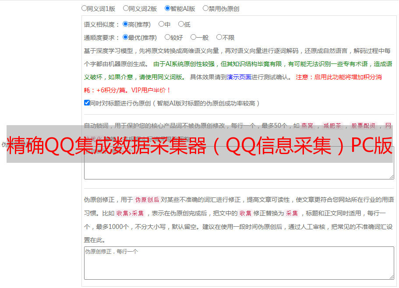Click the 收集>采集 example rule
399x288 pixels.
(x=130, y=213)
